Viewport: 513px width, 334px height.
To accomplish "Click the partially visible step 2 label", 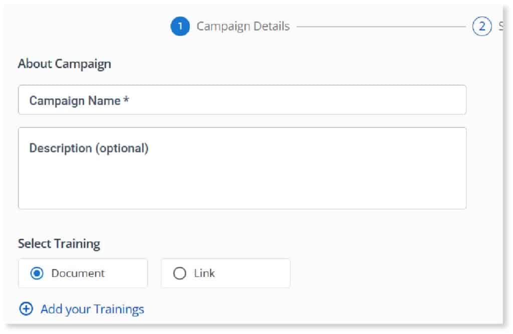I will pos(500,26).
